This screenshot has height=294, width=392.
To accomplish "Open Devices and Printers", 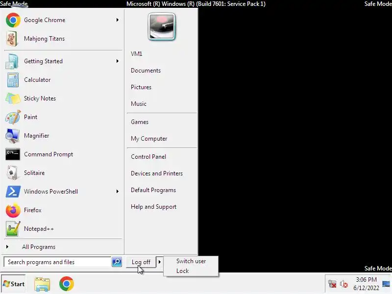I will pyautogui.click(x=157, y=173).
